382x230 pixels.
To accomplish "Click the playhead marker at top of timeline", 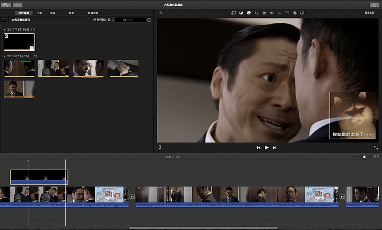I will [28, 161].
